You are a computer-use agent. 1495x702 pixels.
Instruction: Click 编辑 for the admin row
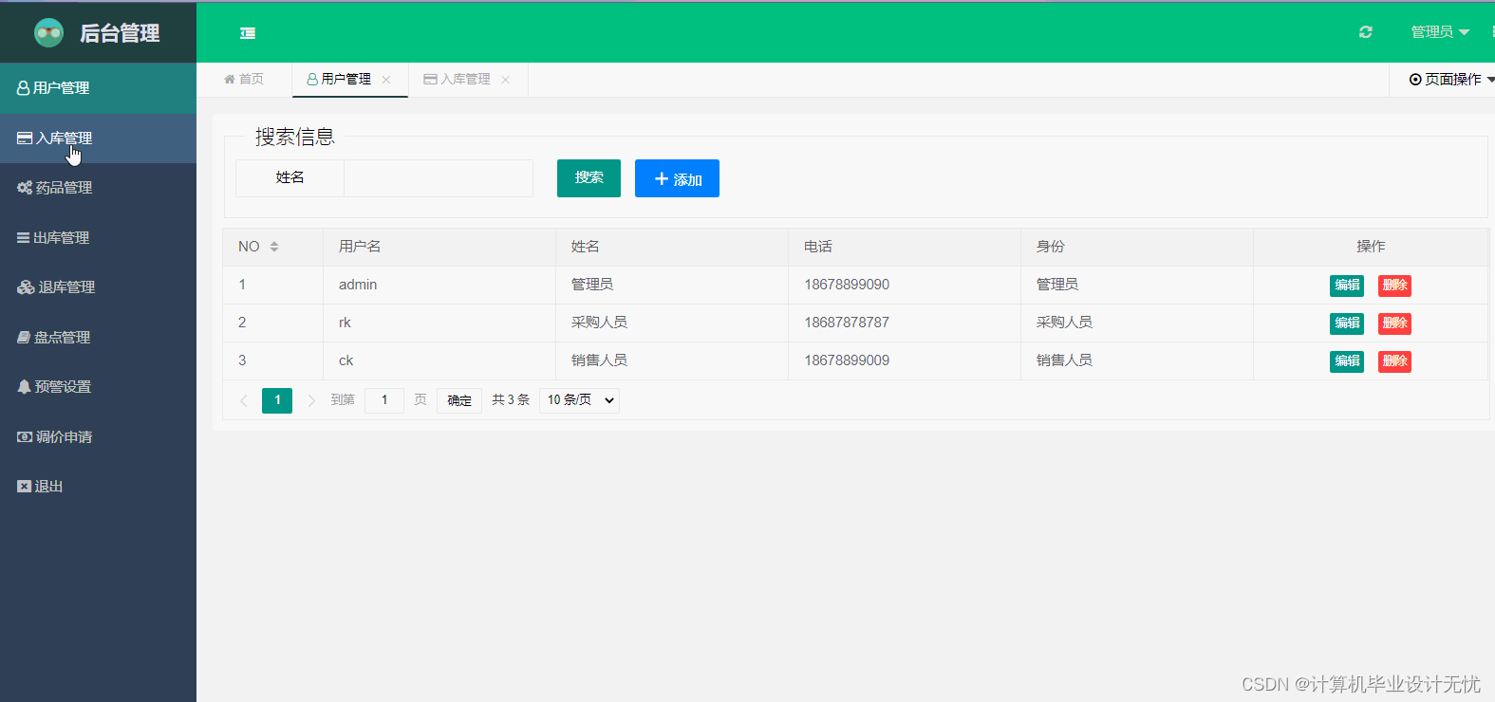[x=1347, y=286]
